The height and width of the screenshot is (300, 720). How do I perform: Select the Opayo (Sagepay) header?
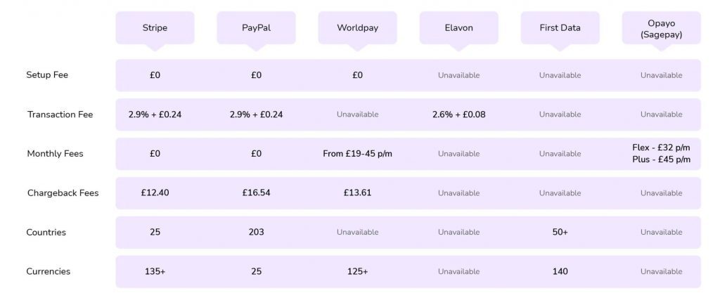[661, 28]
